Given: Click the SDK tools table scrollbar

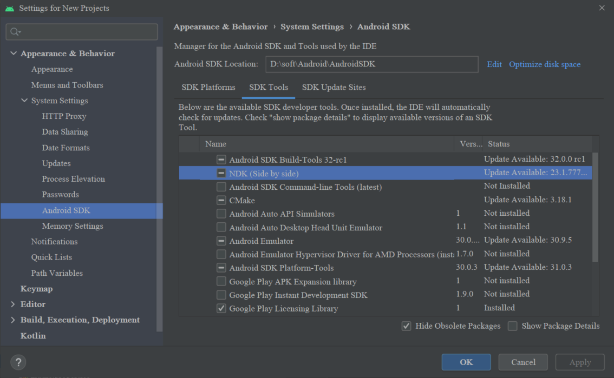Looking at the screenshot, I should coord(595,207).
